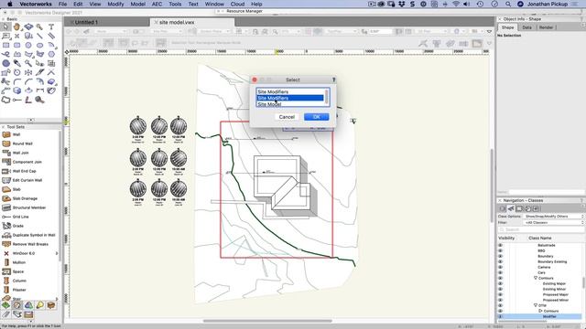Select the Rotate tool

pos(16,72)
